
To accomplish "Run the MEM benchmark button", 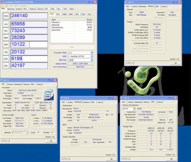I will click(6, 38).
